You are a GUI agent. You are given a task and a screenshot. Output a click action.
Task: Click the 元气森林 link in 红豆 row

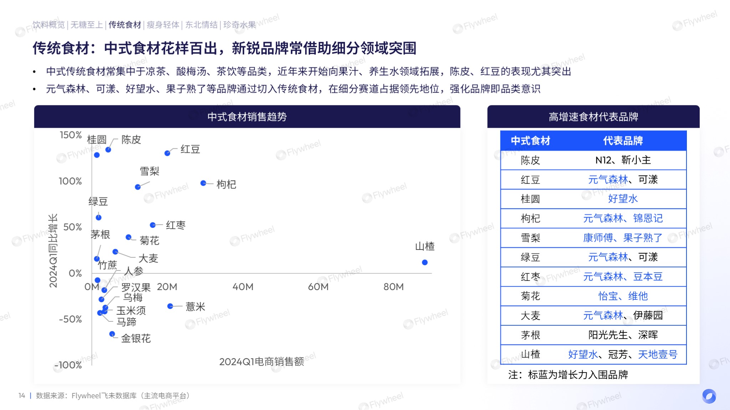pyautogui.click(x=608, y=179)
